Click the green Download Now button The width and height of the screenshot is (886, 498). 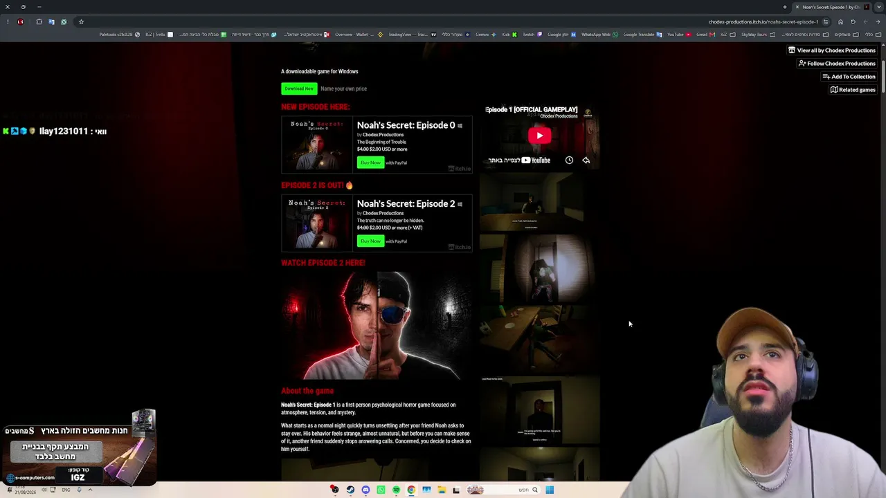point(299,89)
